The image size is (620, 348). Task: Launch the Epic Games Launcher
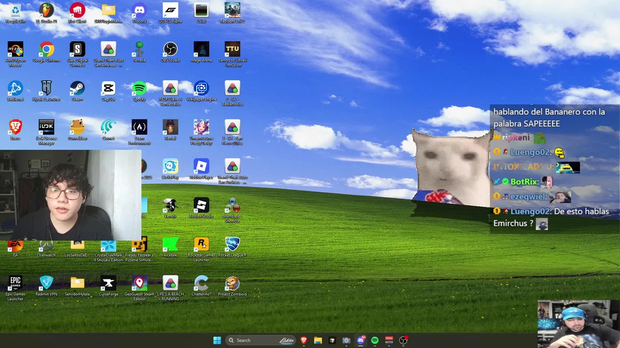pyautogui.click(x=15, y=289)
